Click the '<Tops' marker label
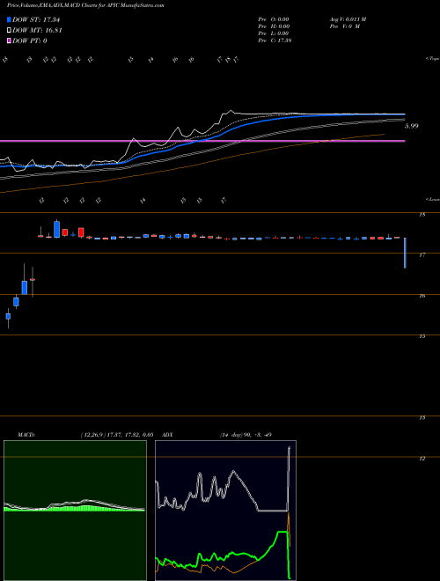440x581 pixels. 433,59
